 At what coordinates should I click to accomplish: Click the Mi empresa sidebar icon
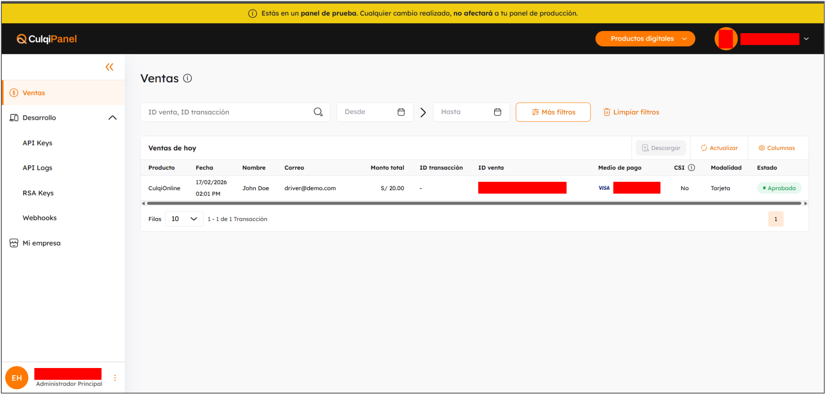click(14, 243)
